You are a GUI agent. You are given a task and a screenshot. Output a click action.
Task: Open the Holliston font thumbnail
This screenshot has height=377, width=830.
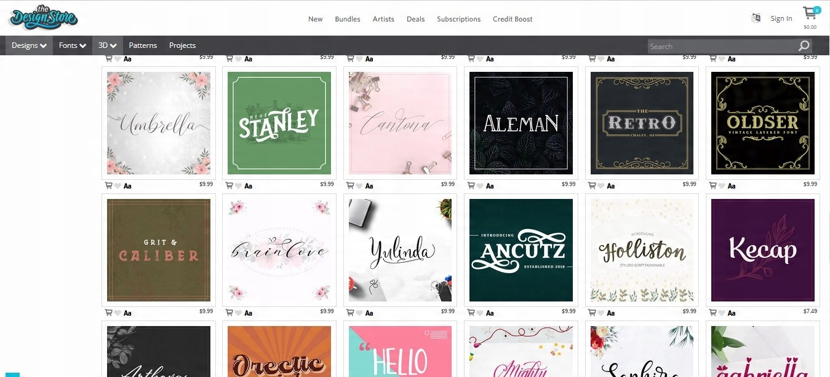point(642,251)
